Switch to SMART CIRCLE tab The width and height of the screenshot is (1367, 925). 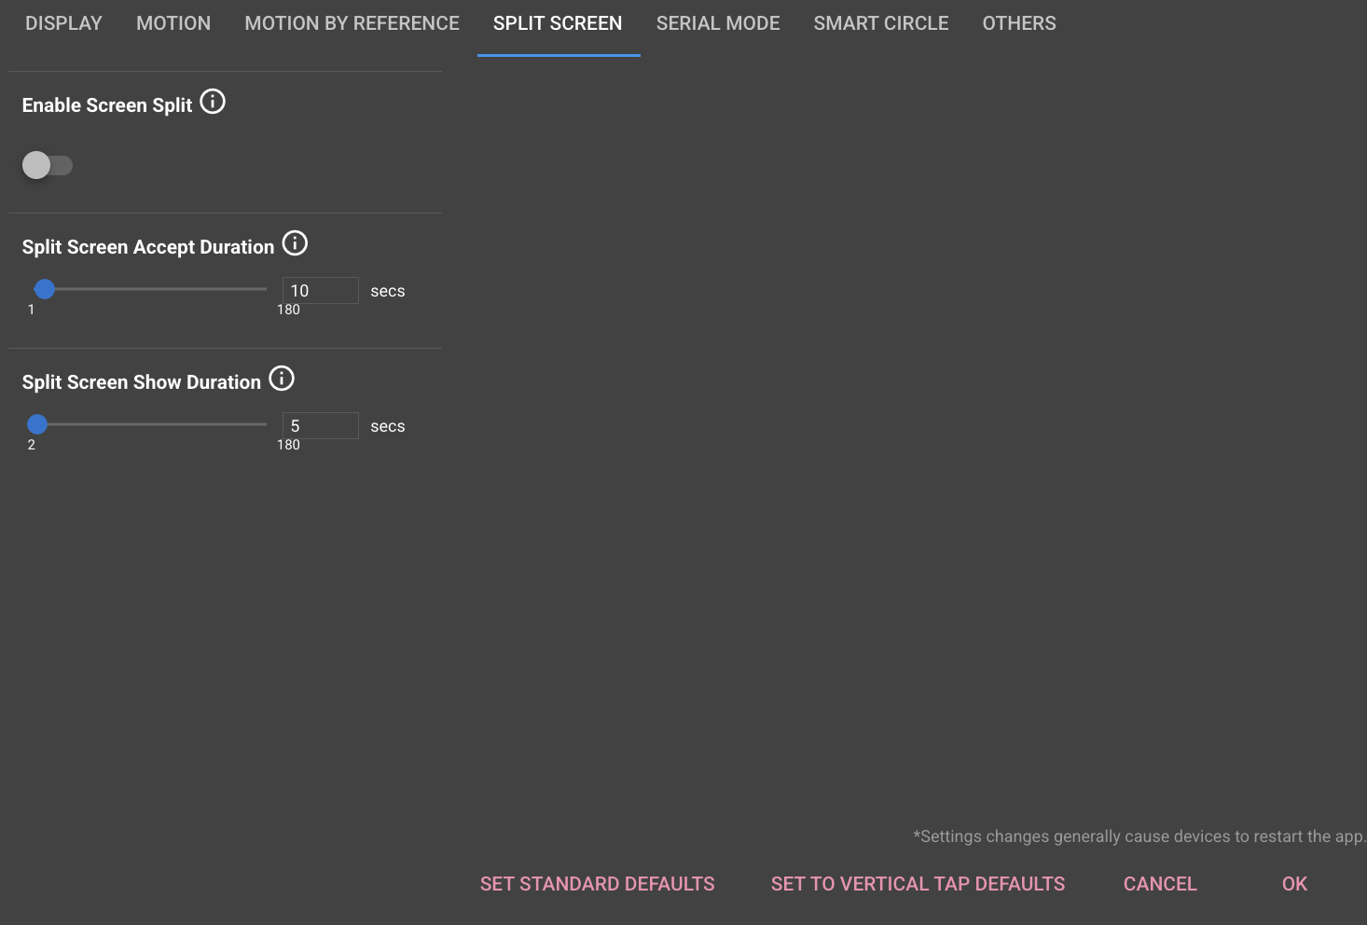[881, 23]
